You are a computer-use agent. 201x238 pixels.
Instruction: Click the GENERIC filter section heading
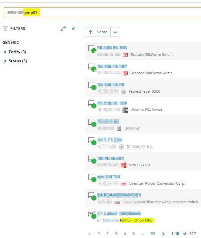11,43
